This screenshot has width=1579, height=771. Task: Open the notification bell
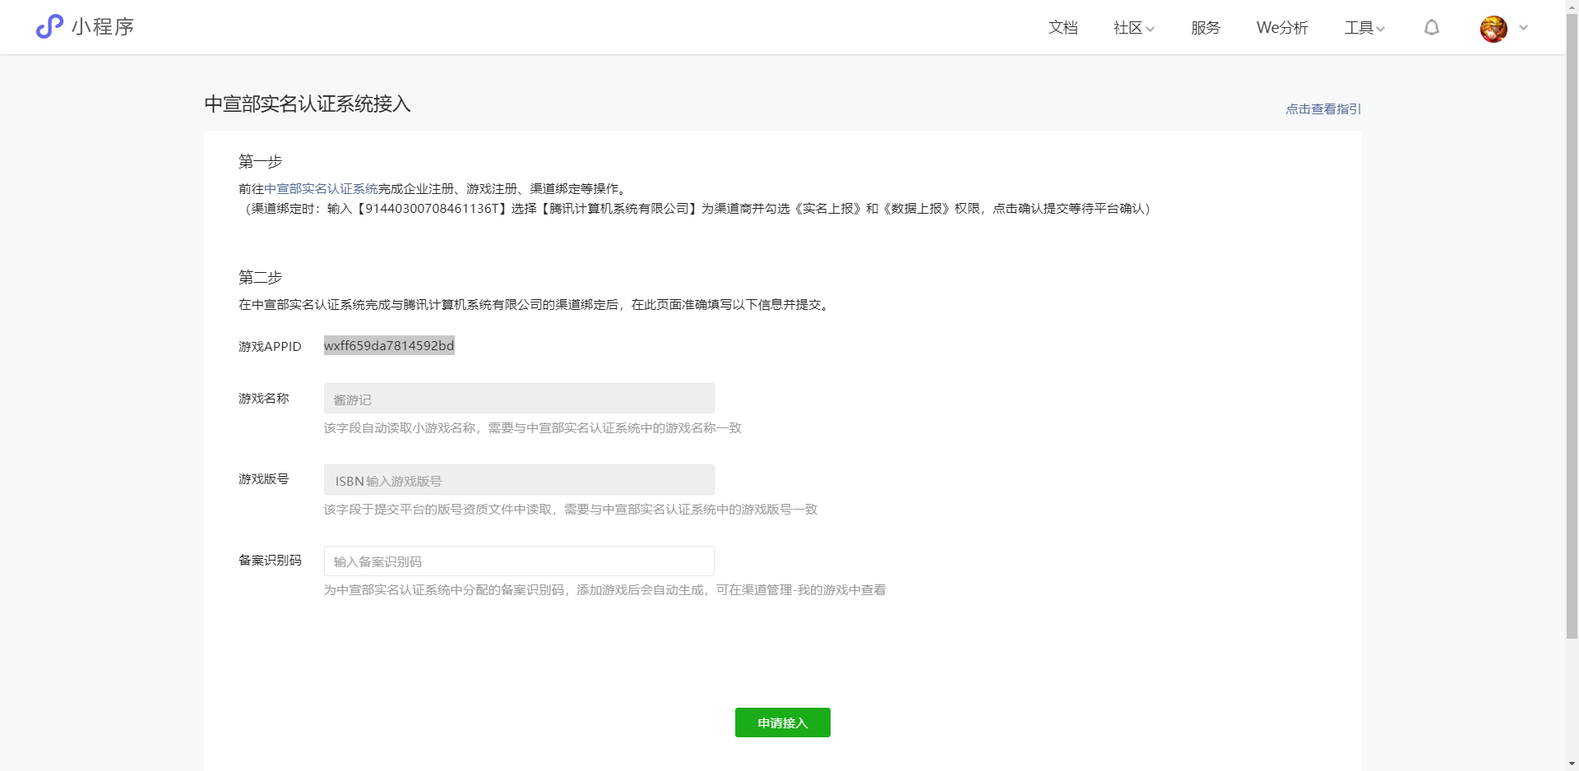tap(1432, 28)
